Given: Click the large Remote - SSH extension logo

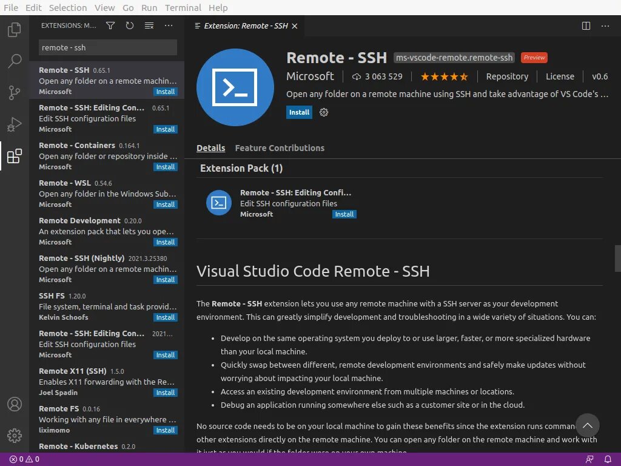Looking at the screenshot, I should pos(235,87).
